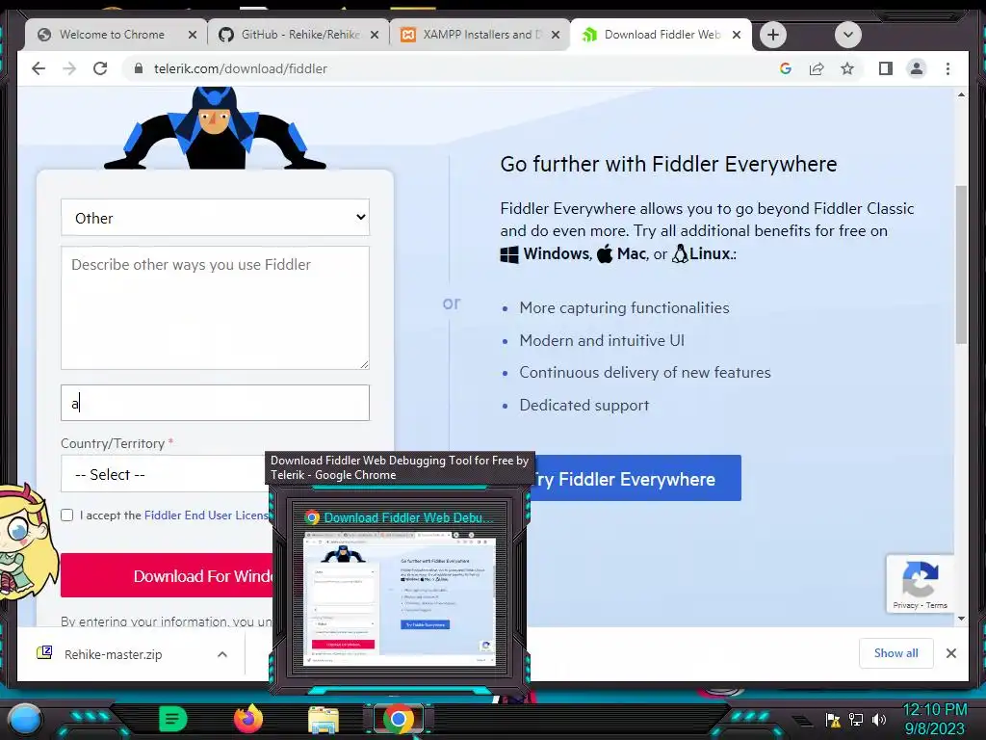Switch to the Welcome to Chrome tab

pyautogui.click(x=112, y=35)
